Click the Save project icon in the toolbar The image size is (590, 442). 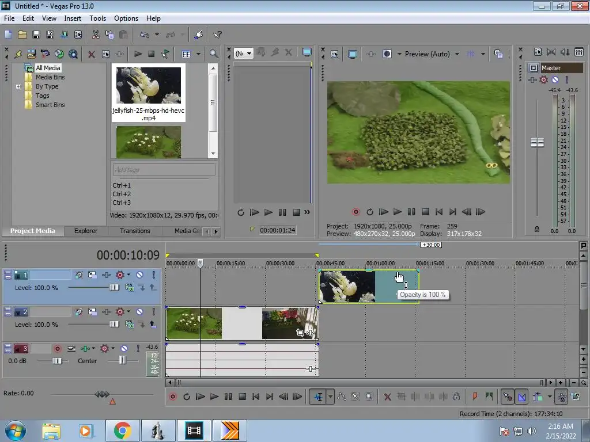(36, 35)
